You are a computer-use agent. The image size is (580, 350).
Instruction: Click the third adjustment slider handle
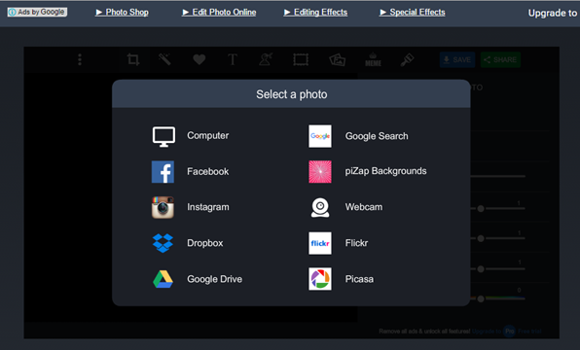481,269
